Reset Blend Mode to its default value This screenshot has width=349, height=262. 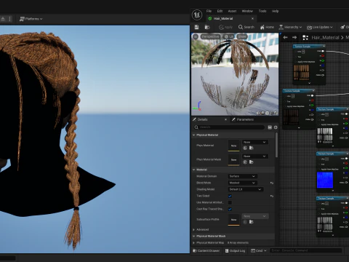272,183
